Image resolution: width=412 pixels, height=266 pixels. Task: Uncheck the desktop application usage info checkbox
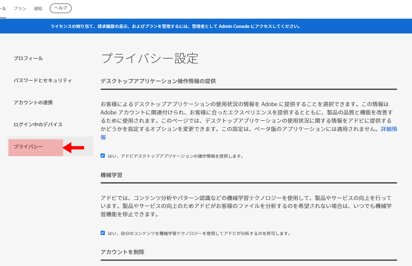point(103,156)
